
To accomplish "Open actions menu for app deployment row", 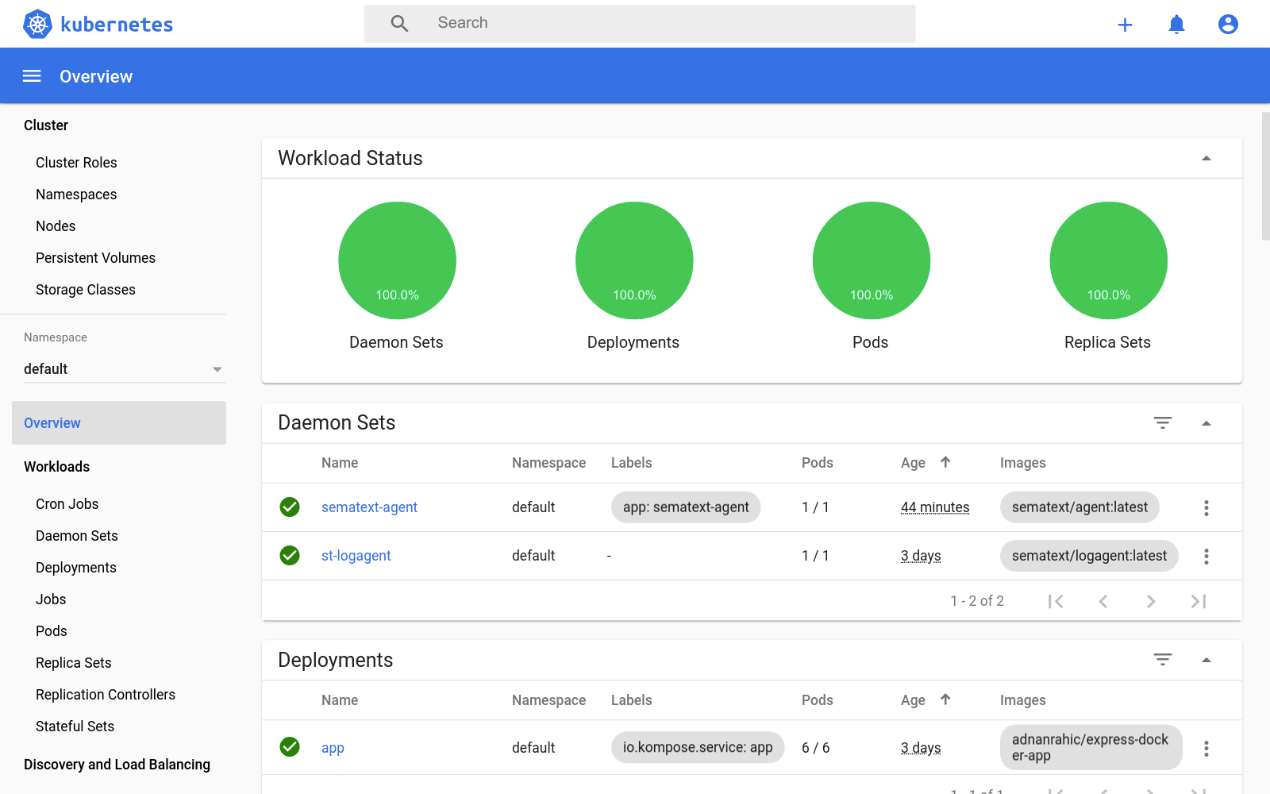I will tap(1206, 748).
